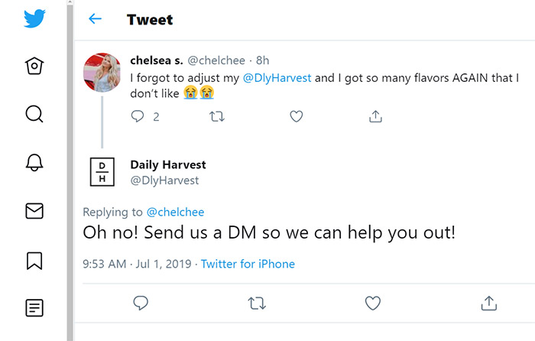535x341 pixels.
Task: Share chelsea s.'s tweet
Action: [375, 116]
